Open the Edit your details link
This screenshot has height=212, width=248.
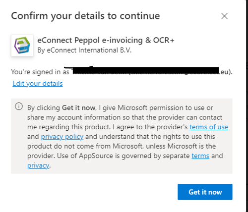38,83
